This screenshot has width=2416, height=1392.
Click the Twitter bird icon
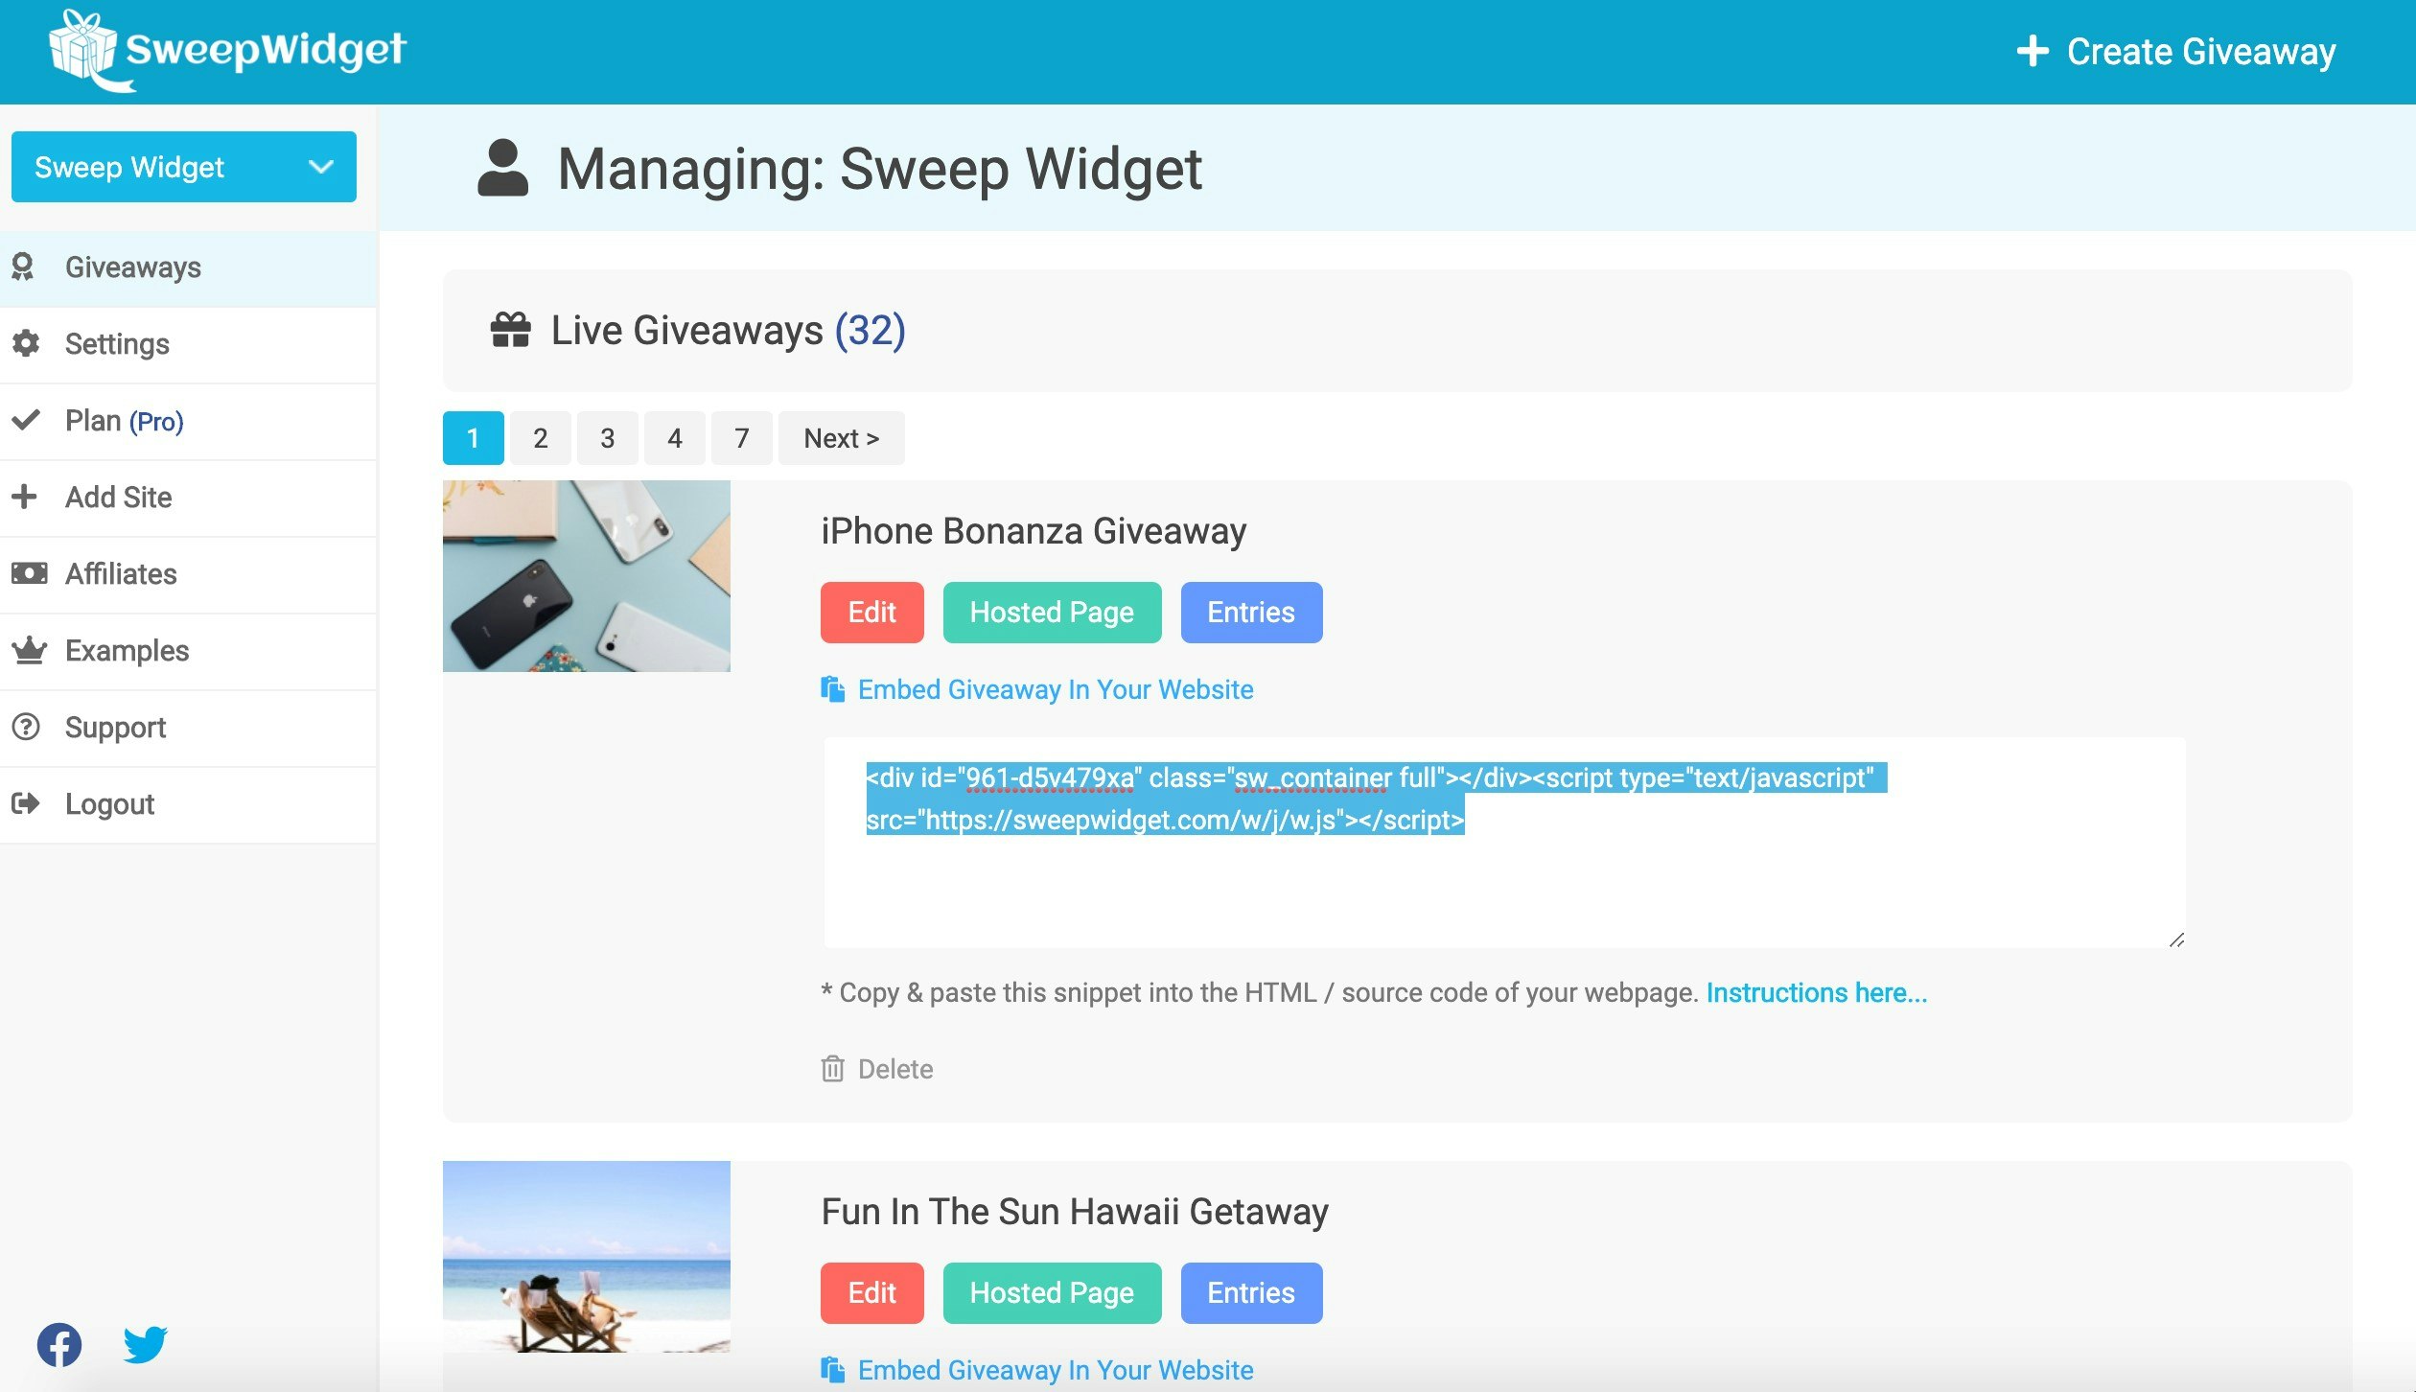(145, 1344)
